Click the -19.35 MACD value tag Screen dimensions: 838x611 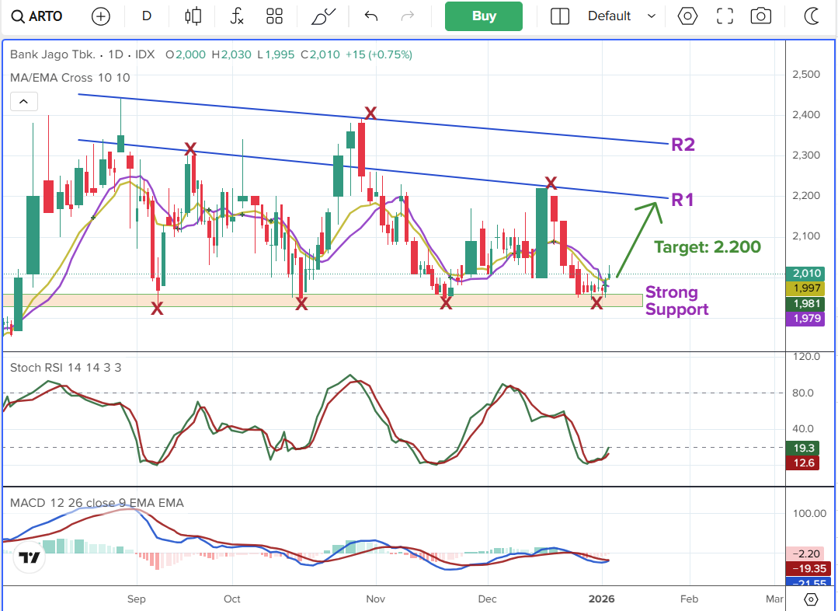(x=808, y=569)
